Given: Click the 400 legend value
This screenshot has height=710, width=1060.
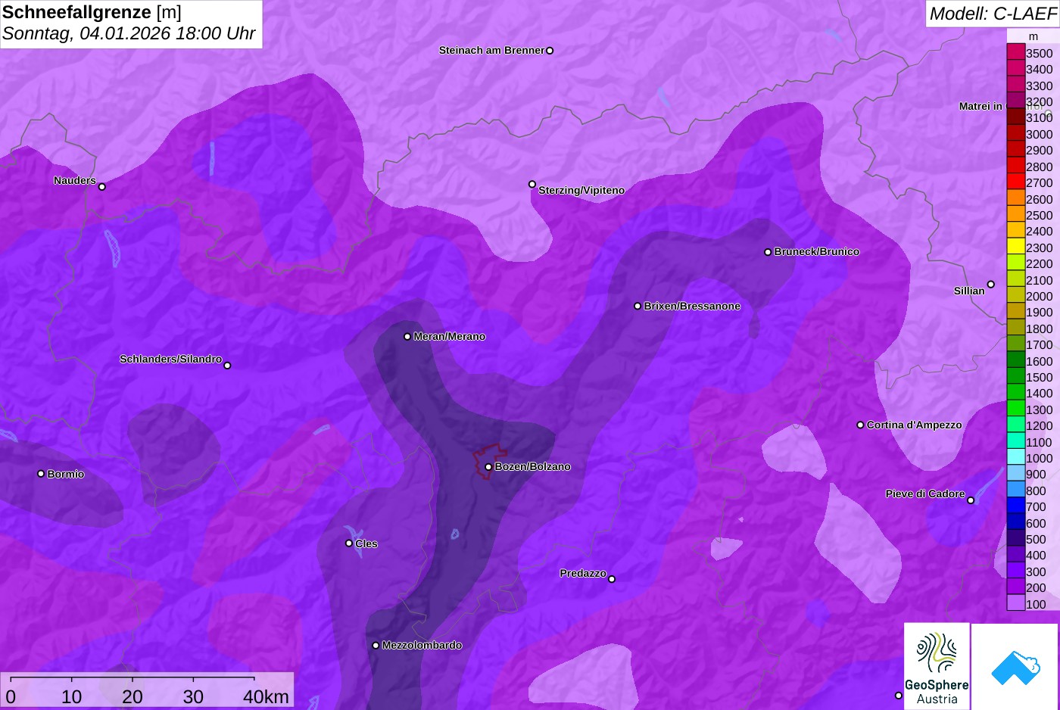Looking at the screenshot, I should [x=1037, y=556].
